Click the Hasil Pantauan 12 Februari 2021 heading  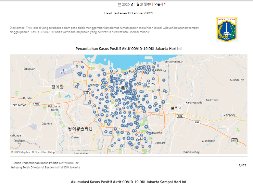point(128,13)
